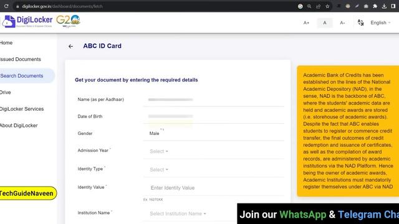Click the feather extension icon
The height and width of the screenshot is (224, 399).
[x=357, y=6]
